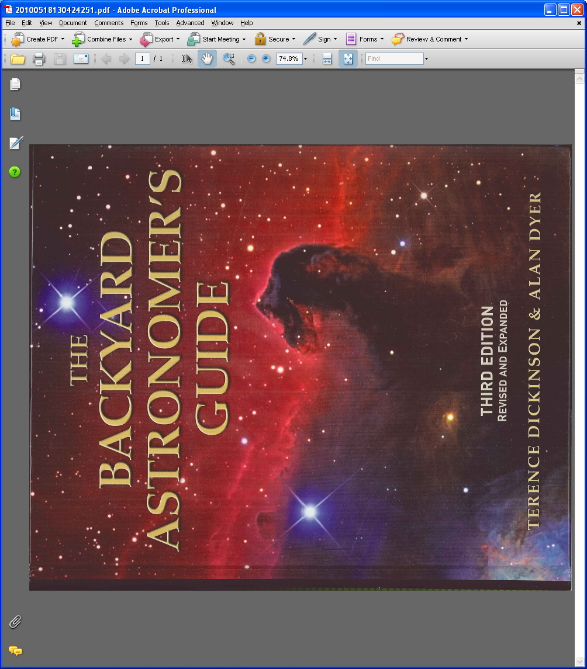Open the File menu

[11, 23]
